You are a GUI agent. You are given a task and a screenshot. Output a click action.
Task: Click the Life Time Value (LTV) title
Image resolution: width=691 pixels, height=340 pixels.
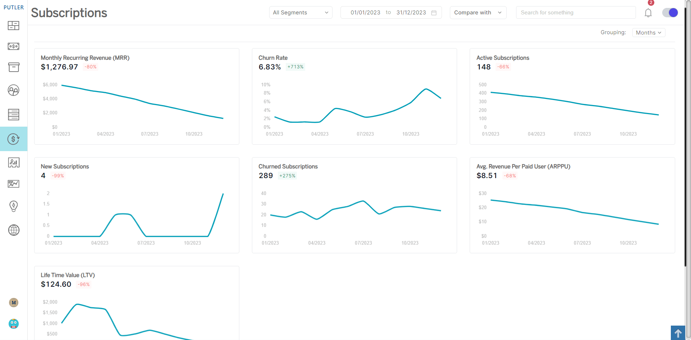pos(68,275)
